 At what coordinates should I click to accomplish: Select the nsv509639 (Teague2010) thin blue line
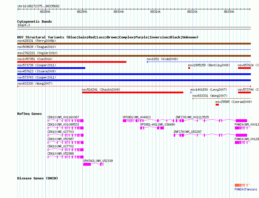point(134,49)
